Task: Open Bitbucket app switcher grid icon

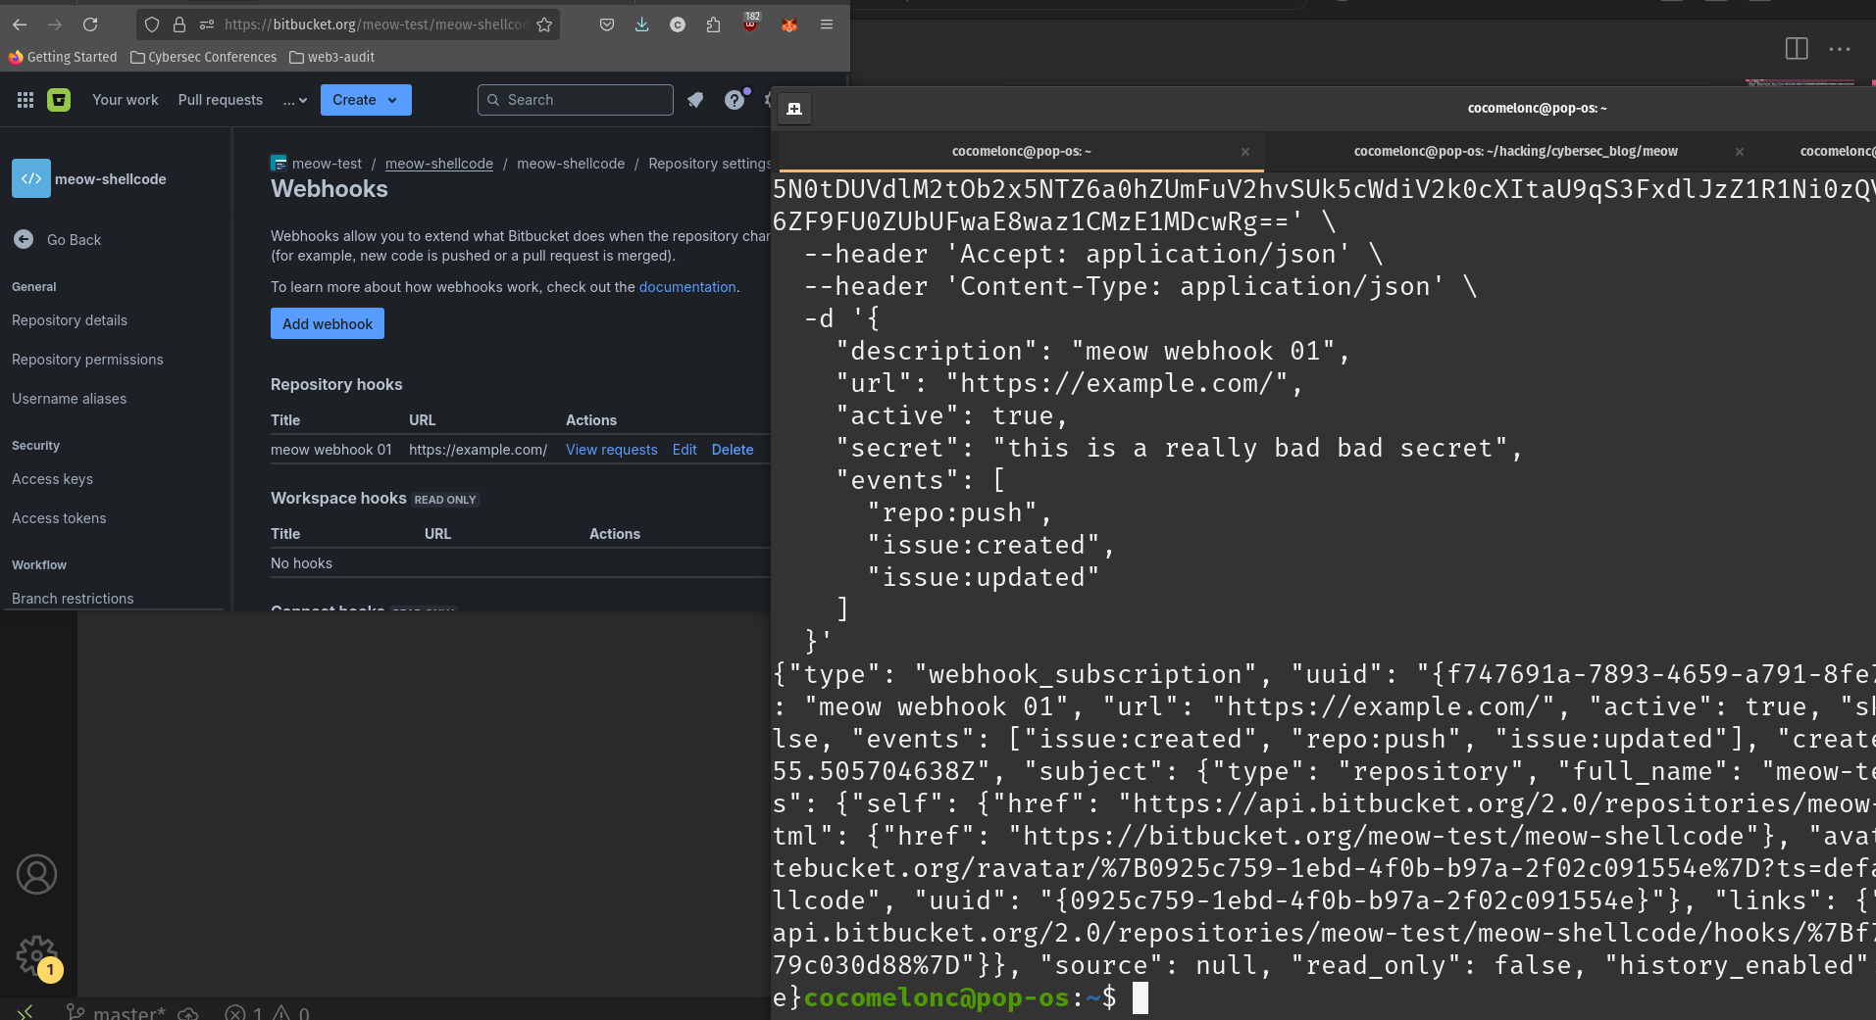Action: [25, 100]
